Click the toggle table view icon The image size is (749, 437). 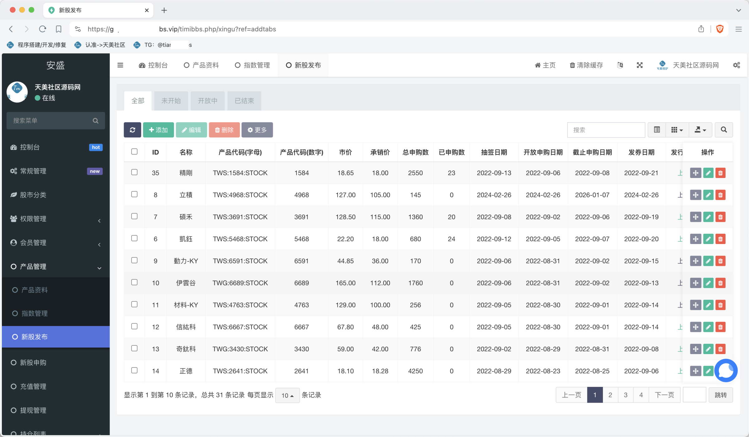coord(657,130)
